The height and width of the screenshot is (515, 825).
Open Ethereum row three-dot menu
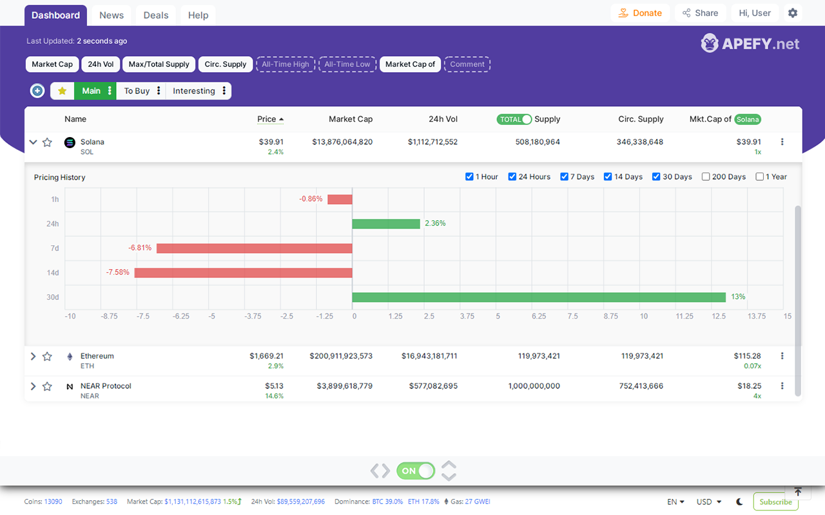click(x=782, y=356)
